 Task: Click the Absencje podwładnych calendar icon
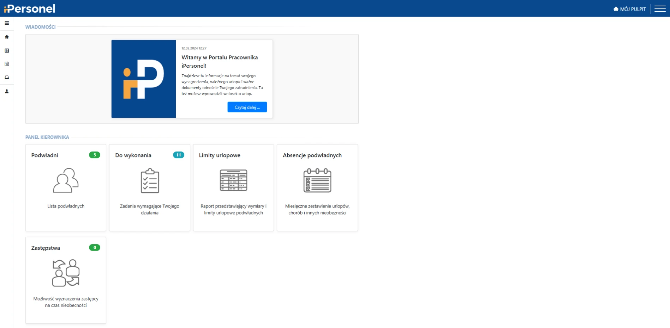click(317, 180)
